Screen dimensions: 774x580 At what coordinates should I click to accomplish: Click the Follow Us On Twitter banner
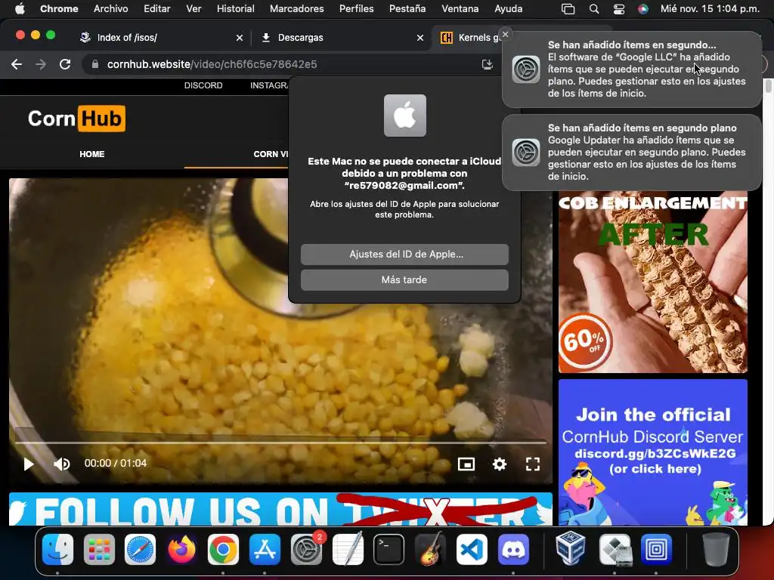pyautogui.click(x=280, y=509)
